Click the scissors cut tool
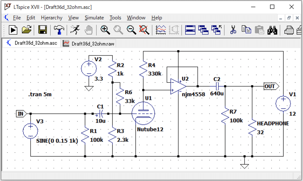 point(233,30)
